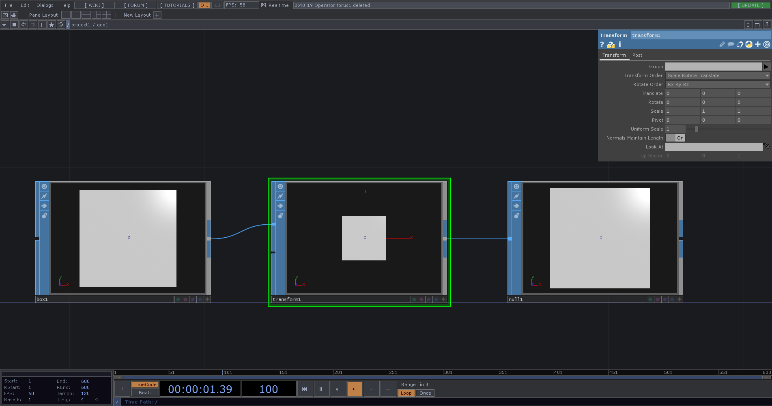772x406 pixels.
Task: Open the File menu
Action: (x=9, y=5)
